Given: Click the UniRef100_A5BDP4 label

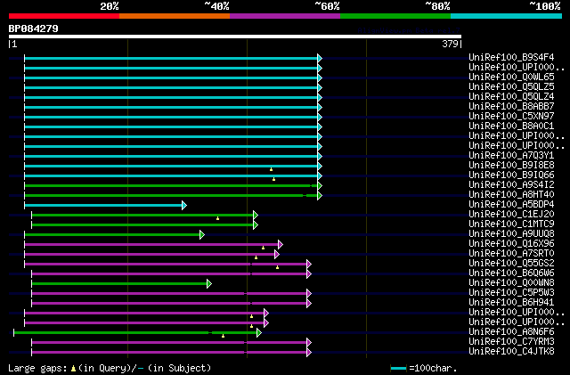Looking at the screenshot, I should 511,205.
